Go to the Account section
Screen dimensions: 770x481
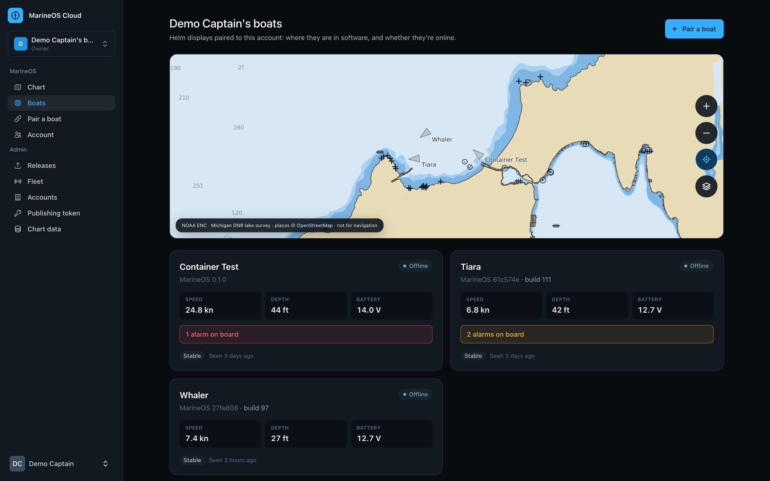[x=61, y=135]
